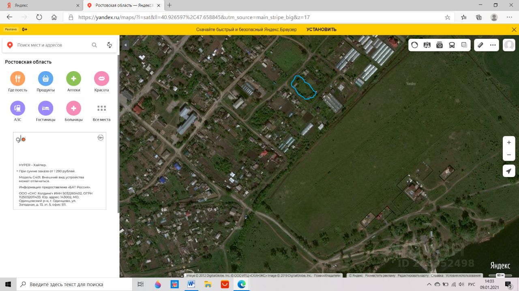Click the blue outlined plot on map
The image size is (519, 291).
tap(303, 87)
